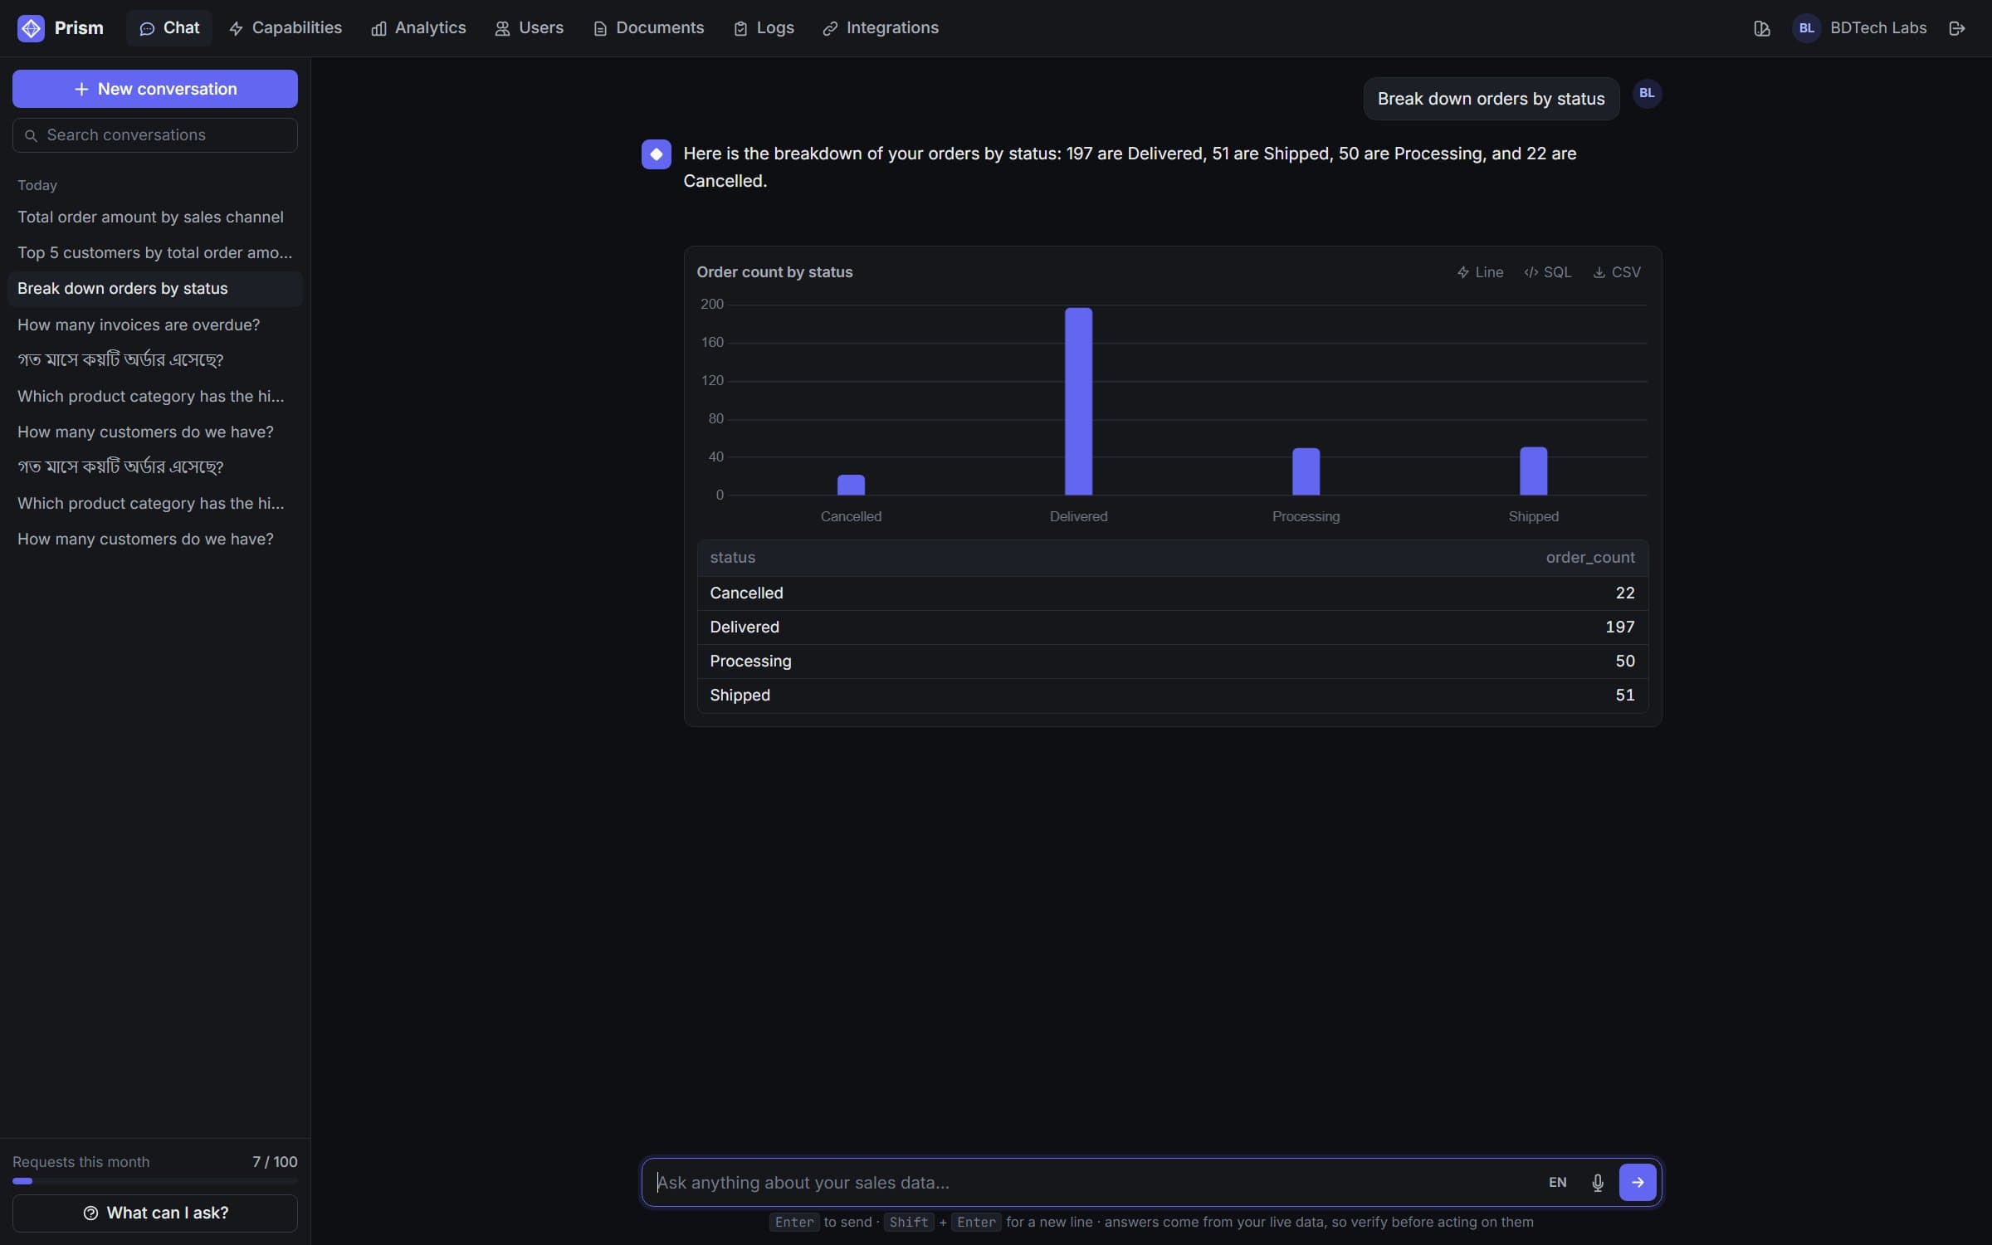Image resolution: width=1992 pixels, height=1245 pixels.
Task: Click the 'Ask anything about your sales data' input
Action: [1096, 1183]
